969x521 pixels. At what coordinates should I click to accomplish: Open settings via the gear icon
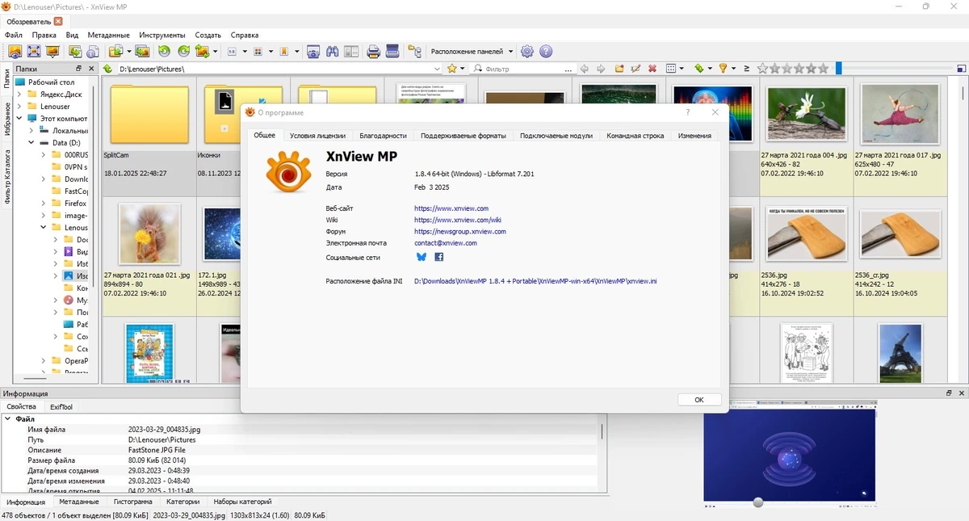tap(527, 52)
